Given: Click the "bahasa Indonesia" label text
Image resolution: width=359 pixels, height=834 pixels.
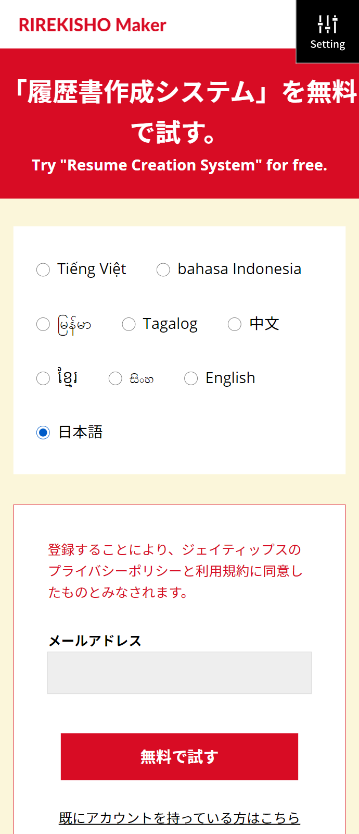Looking at the screenshot, I should [x=239, y=269].
